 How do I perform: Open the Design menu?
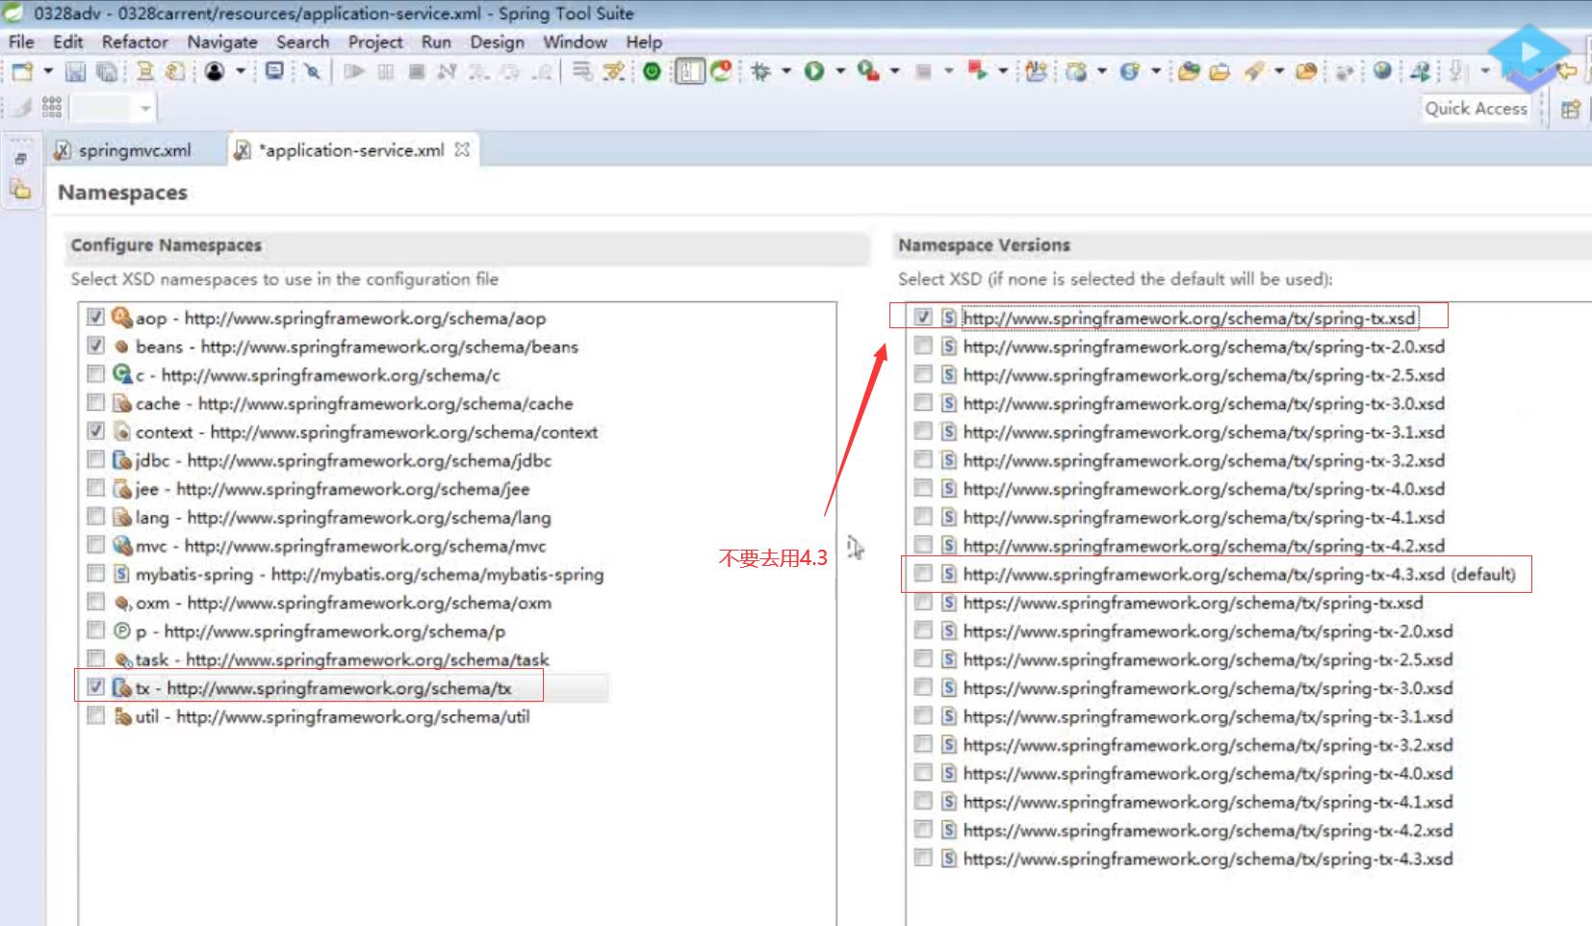click(498, 42)
